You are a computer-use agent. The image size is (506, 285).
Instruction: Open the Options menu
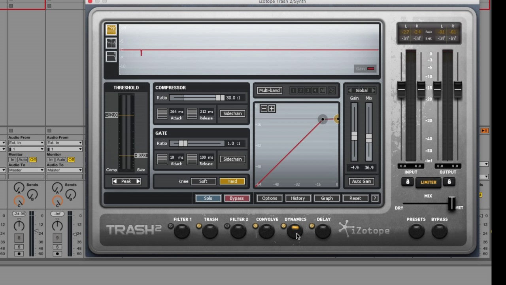click(x=270, y=198)
